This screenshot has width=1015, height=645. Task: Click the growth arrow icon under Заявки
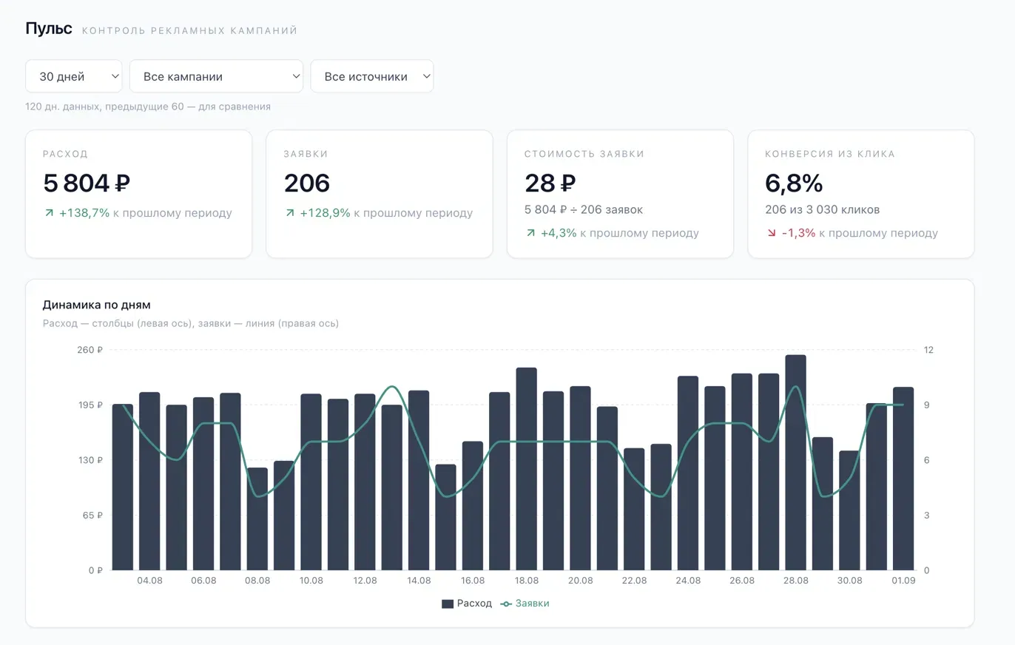tap(290, 213)
